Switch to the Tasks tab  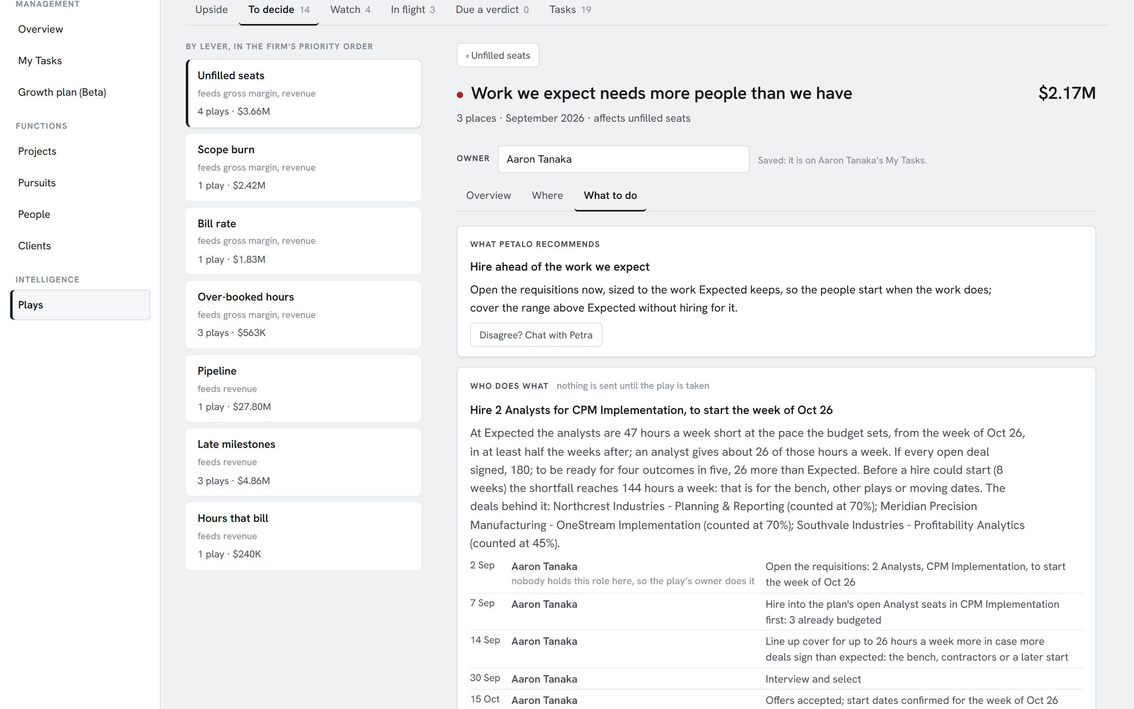pos(570,10)
